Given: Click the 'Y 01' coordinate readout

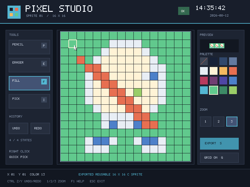Looking at the screenshot, I should 22,175.
